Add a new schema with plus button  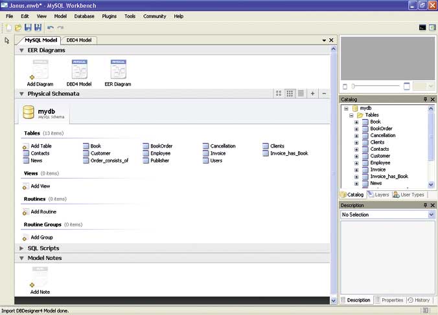click(312, 93)
